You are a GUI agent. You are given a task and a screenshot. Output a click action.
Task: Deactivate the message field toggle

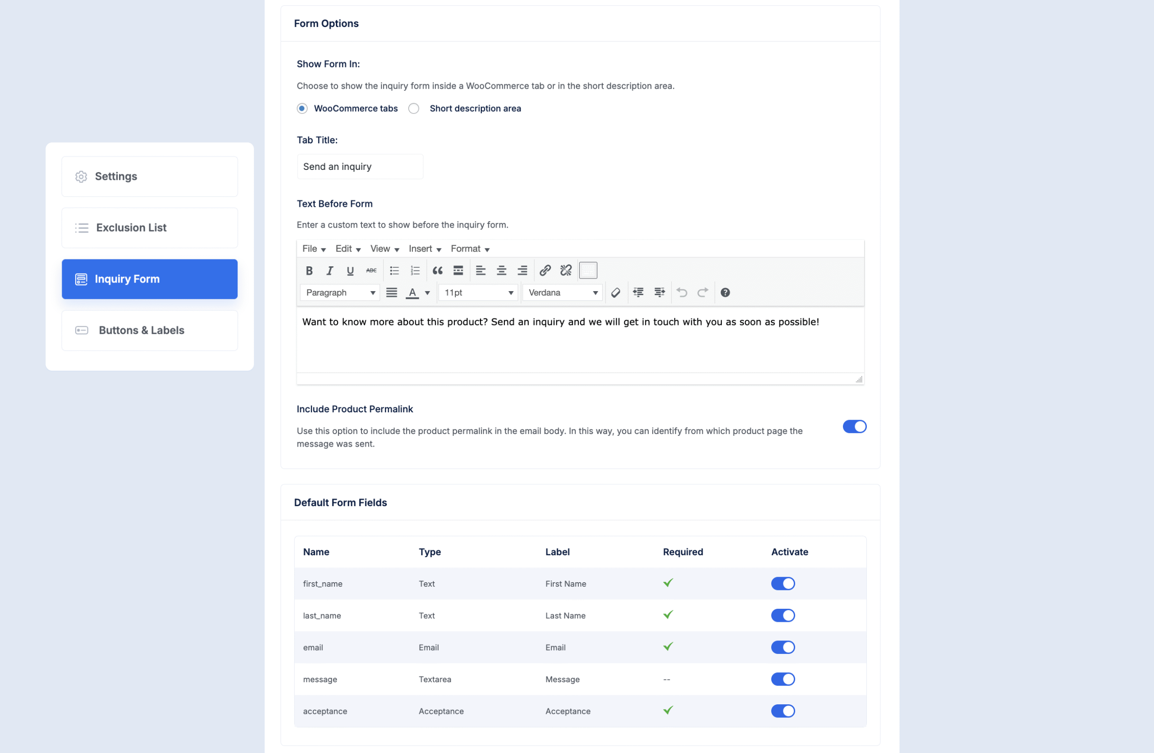pyautogui.click(x=783, y=680)
